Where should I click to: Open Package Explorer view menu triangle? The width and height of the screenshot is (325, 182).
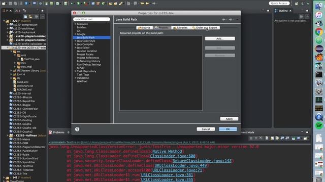(x=43, y=17)
